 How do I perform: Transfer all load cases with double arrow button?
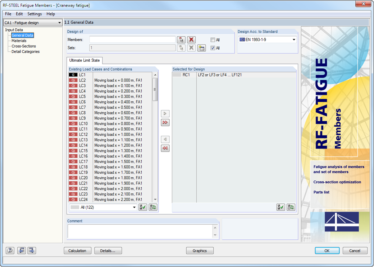(x=165, y=122)
